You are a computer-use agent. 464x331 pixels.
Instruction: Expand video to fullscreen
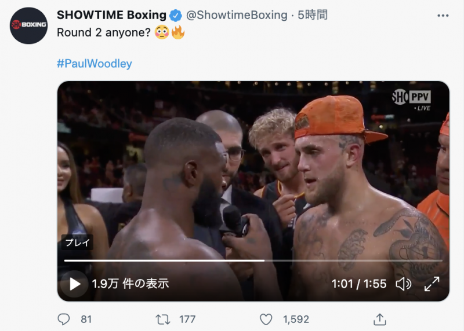click(432, 284)
